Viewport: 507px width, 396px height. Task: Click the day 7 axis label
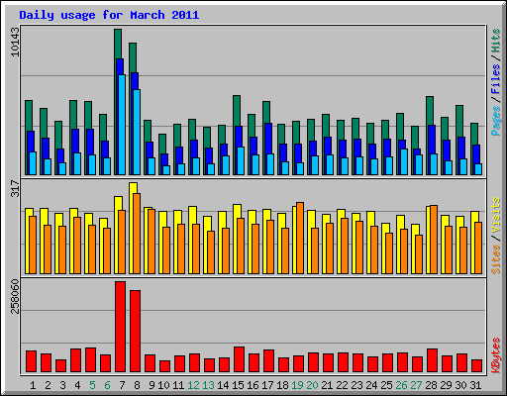tap(122, 385)
